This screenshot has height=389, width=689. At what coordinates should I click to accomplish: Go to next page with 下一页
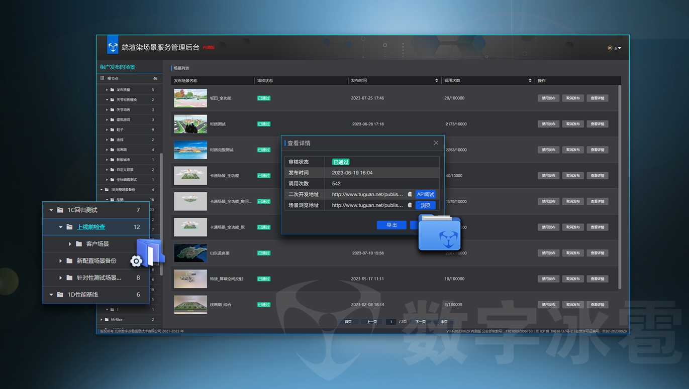pyautogui.click(x=421, y=322)
